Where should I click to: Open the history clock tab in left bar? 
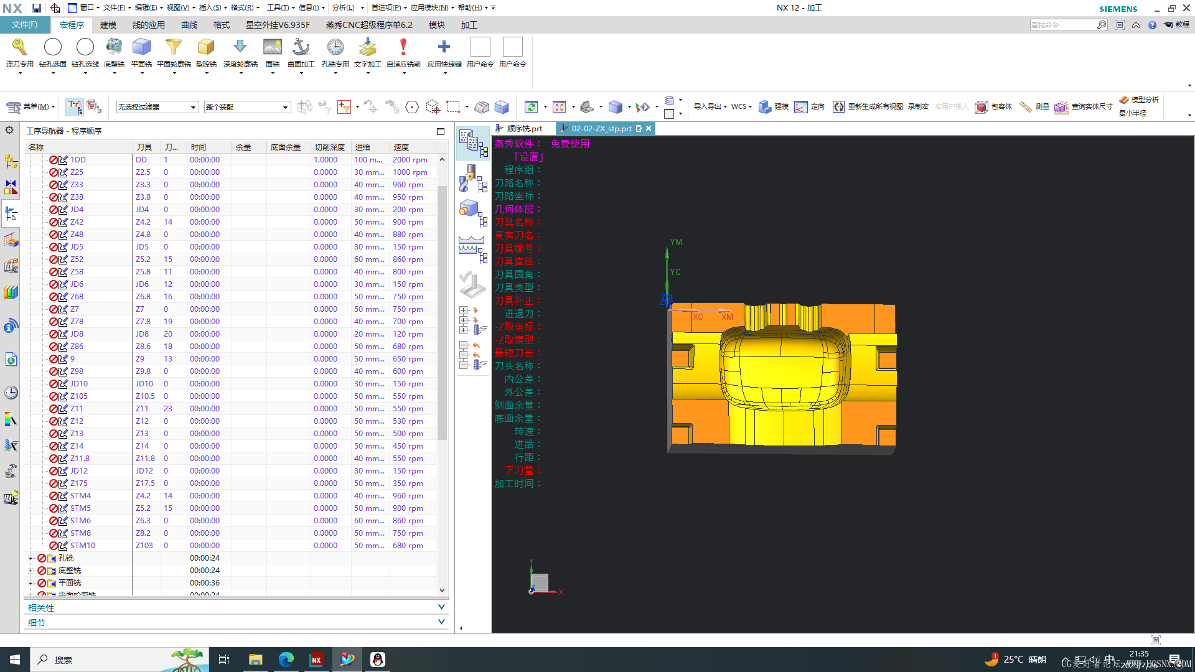(x=11, y=393)
